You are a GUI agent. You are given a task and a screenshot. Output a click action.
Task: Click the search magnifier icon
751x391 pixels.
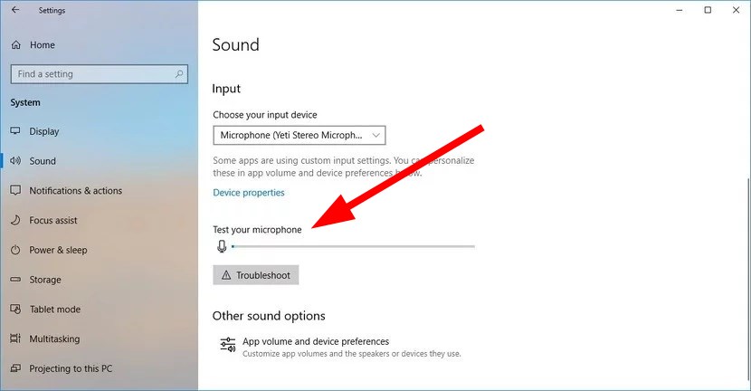tap(180, 74)
